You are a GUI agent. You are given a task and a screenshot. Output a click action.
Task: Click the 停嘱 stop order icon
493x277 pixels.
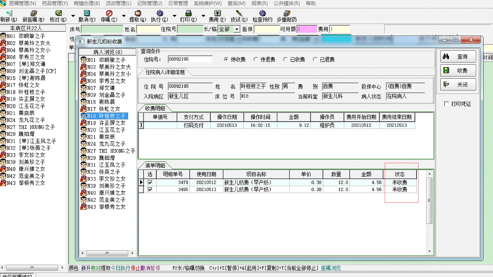point(109,13)
